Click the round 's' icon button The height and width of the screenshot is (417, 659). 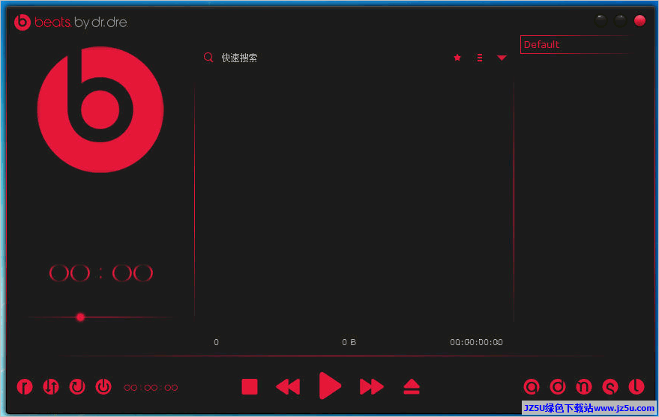pos(610,386)
